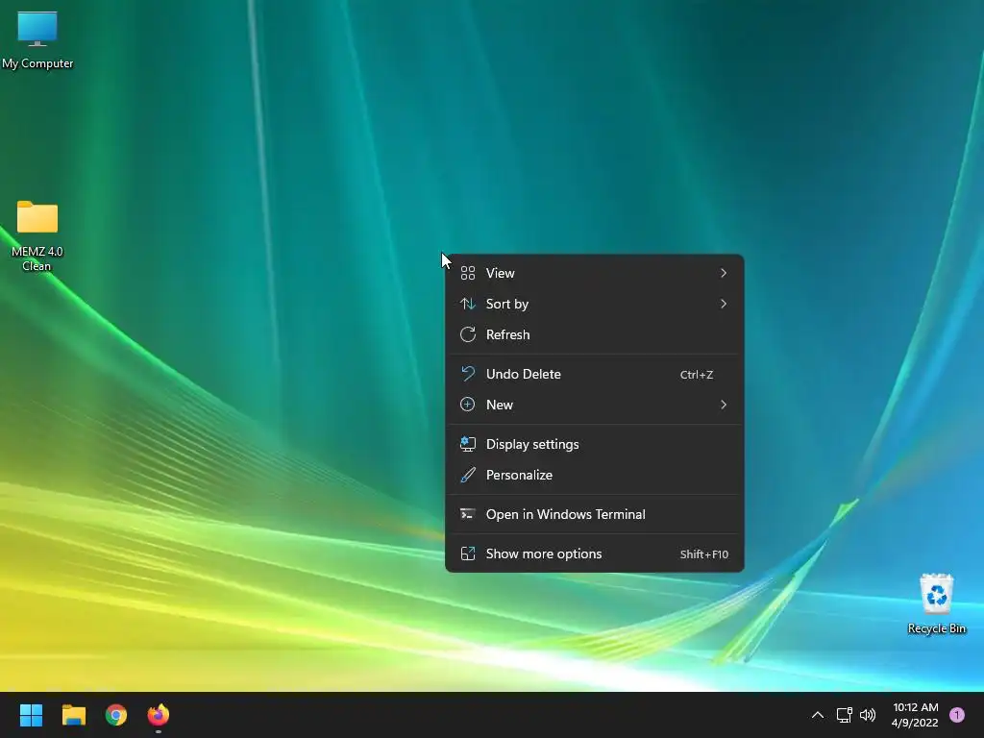Click the Personalize paintbrush icon

pyautogui.click(x=468, y=475)
